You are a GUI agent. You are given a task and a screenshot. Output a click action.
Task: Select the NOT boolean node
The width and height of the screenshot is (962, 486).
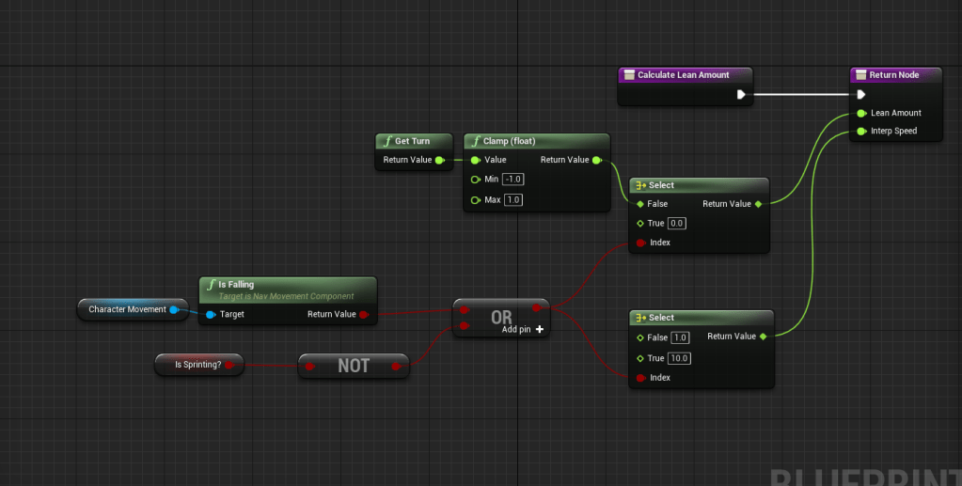pyautogui.click(x=354, y=366)
